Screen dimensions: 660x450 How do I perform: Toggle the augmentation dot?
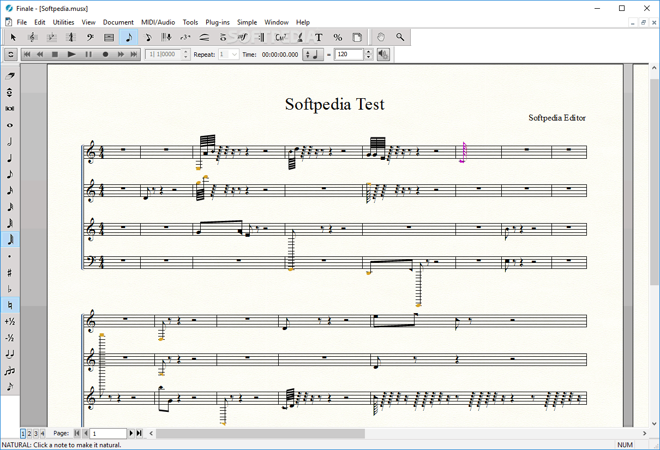[10, 256]
